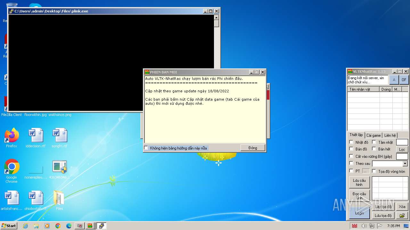The height and width of the screenshot is (230, 410).
Task: Switch to the Cài game tab
Action: (x=373, y=135)
